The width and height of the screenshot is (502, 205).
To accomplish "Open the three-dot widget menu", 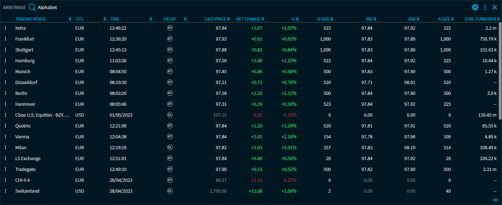I will click(x=485, y=7).
